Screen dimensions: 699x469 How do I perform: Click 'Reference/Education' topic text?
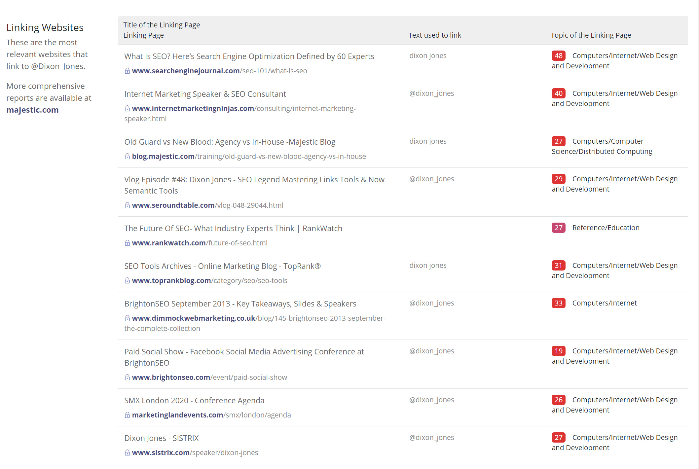click(x=606, y=228)
